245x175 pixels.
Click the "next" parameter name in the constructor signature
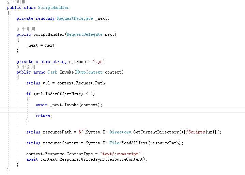[x=110, y=34]
